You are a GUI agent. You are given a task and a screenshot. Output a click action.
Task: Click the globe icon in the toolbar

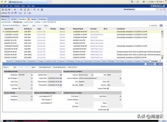9,9
